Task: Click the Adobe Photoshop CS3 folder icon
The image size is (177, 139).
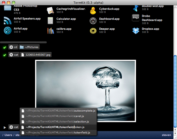Action: pos(8,8)
